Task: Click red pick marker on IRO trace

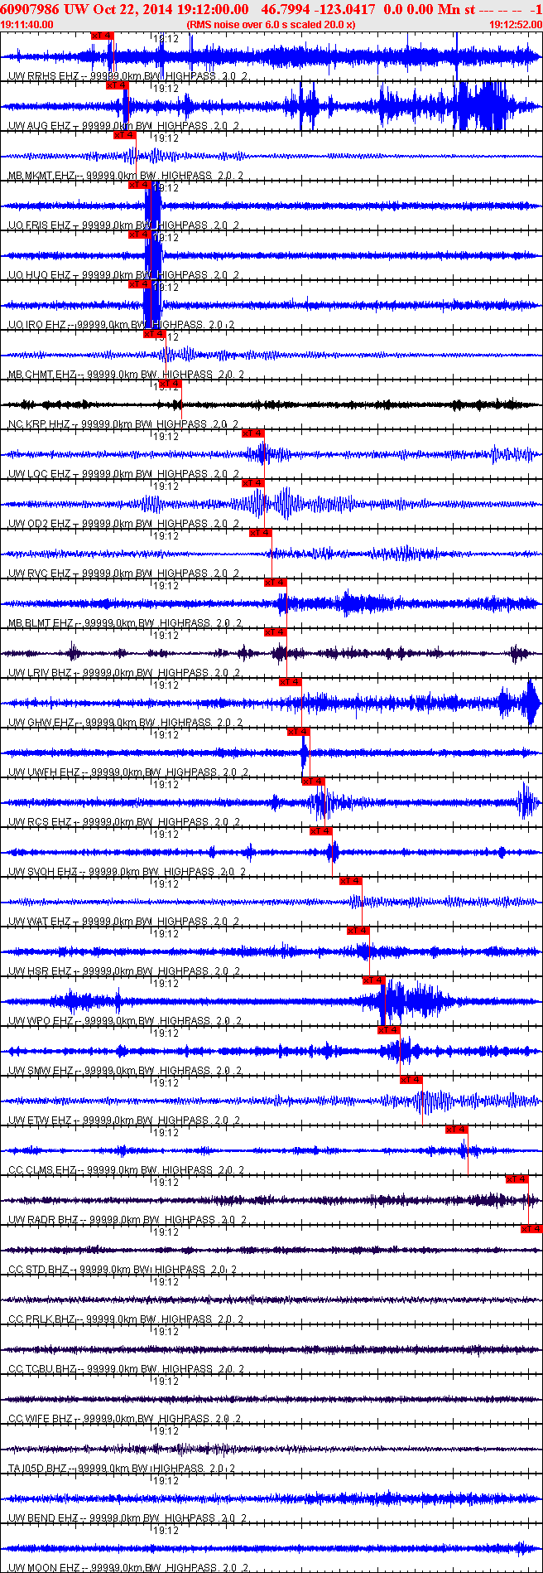Action: [140, 284]
